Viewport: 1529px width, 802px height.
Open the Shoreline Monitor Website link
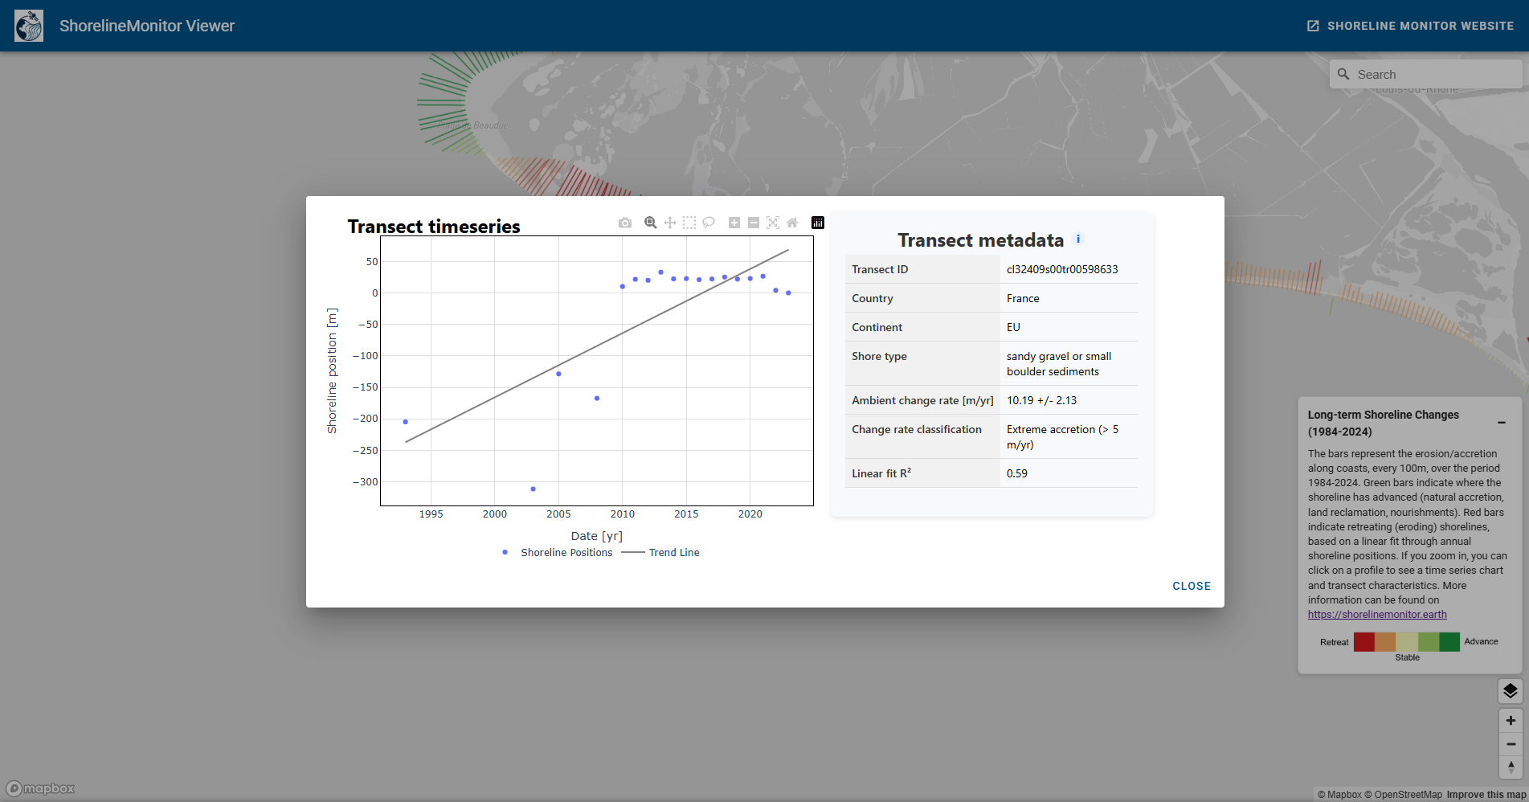[x=1410, y=26]
